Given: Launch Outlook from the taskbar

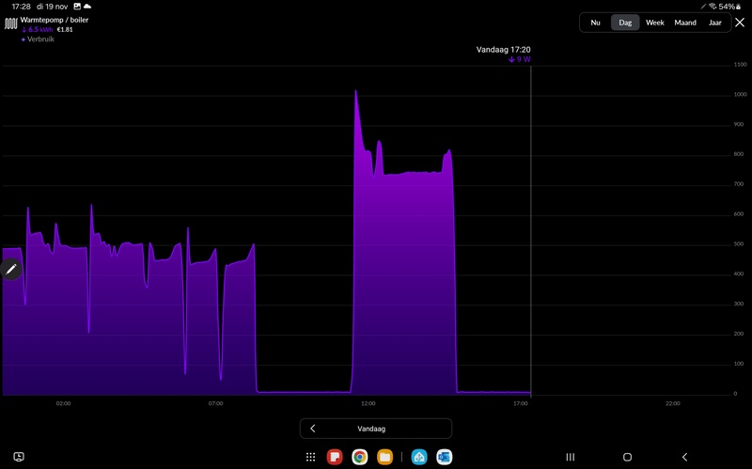Looking at the screenshot, I should pos(444,457).
